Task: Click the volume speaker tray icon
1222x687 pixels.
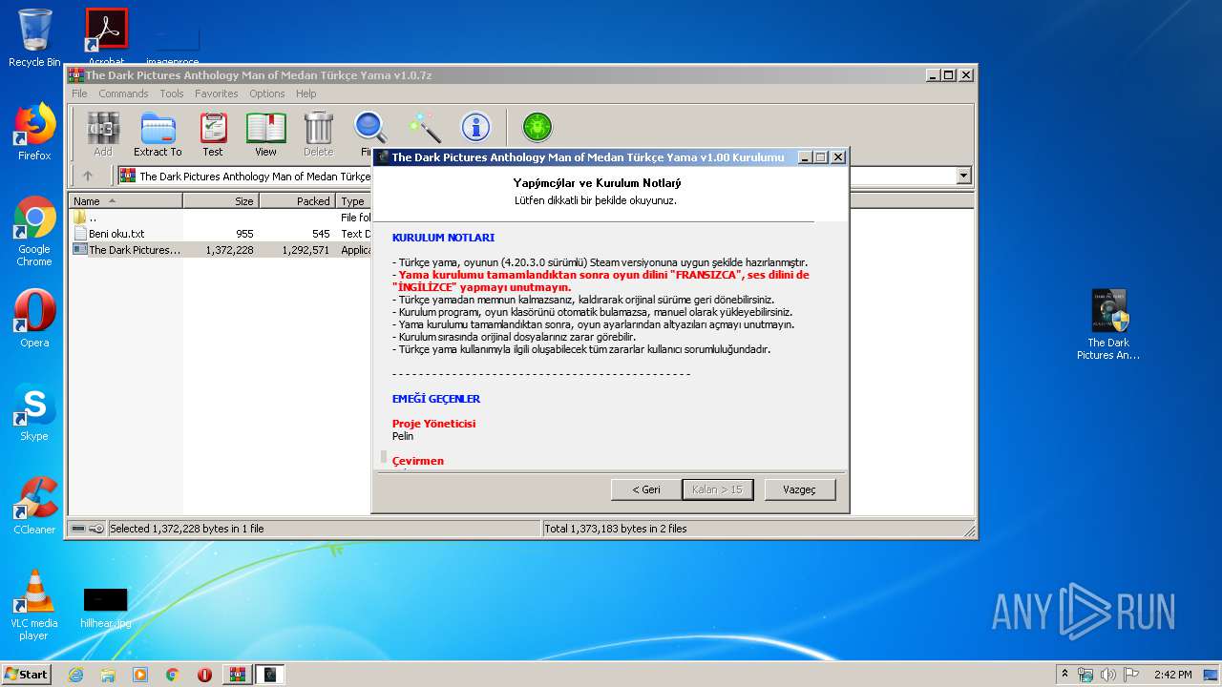Action: [1108, 675]
